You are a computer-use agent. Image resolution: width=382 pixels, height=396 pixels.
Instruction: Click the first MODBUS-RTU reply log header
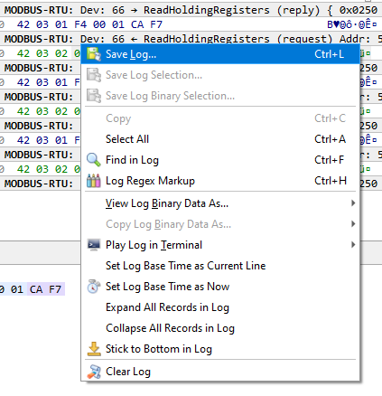(191, 10)
